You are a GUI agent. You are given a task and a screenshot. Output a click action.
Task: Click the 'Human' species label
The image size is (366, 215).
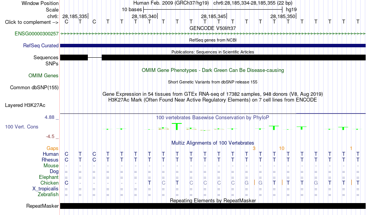pyautogui.click(x=50, y=154)
